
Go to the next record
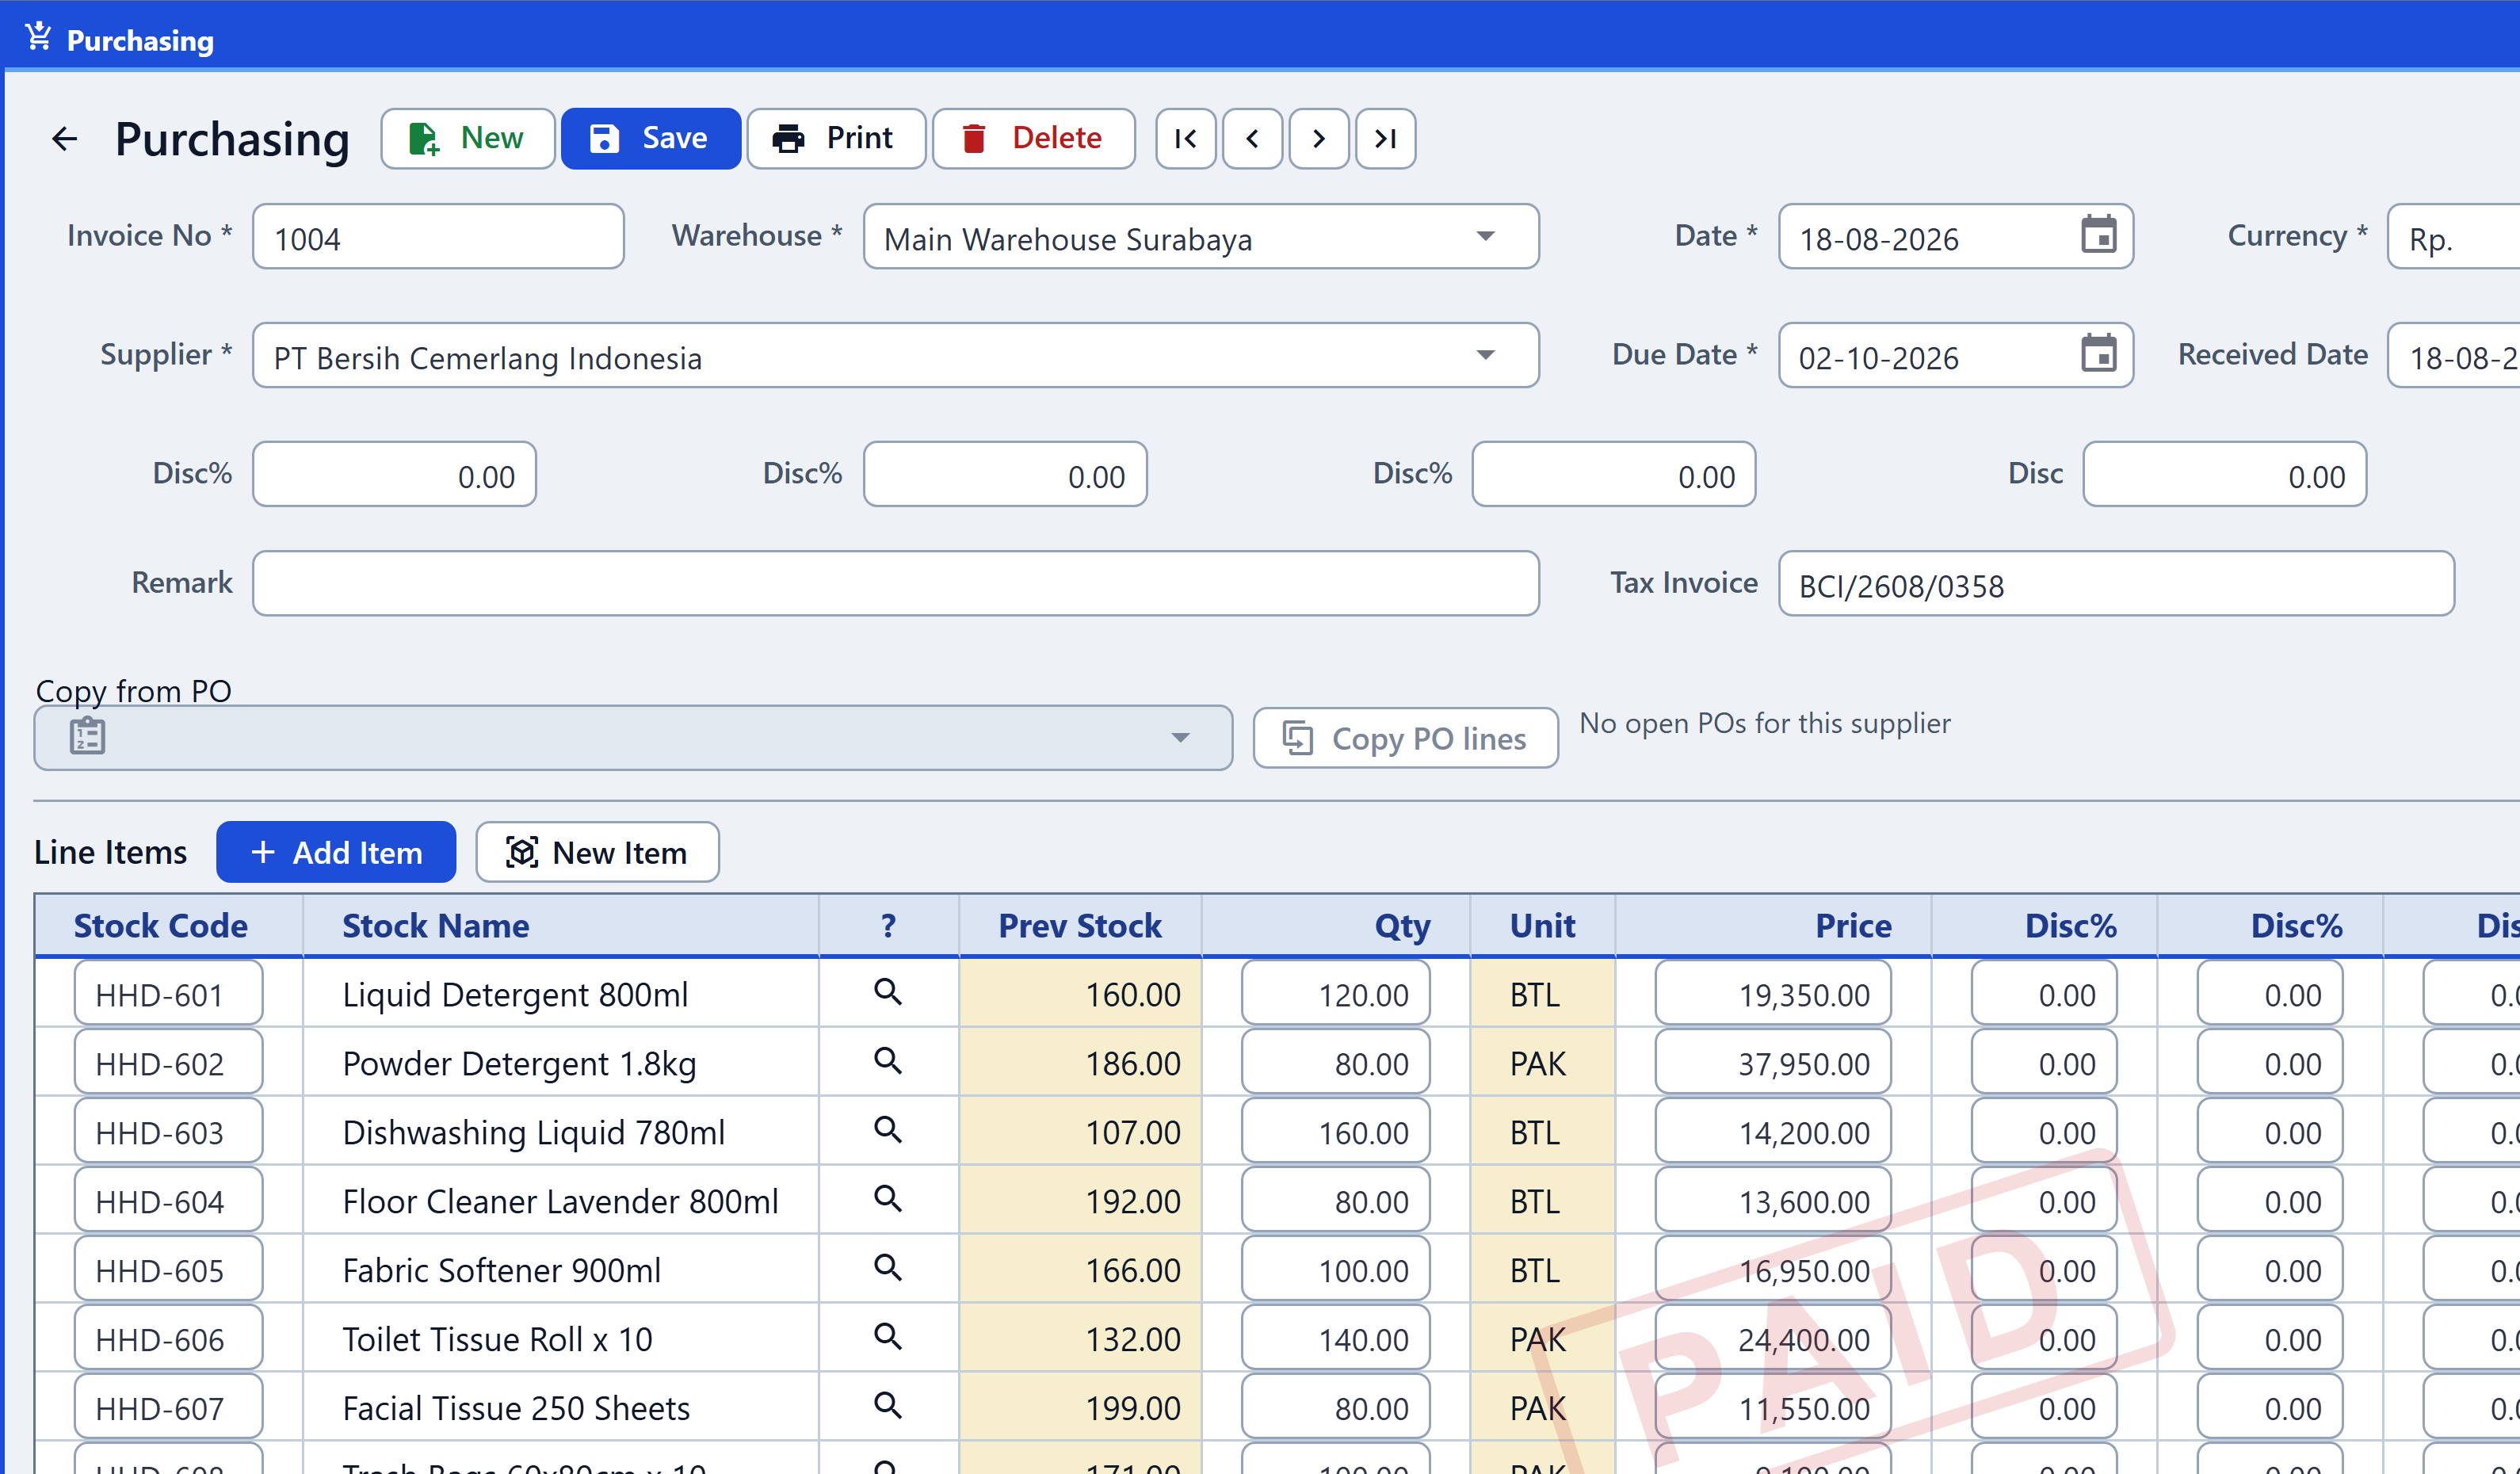pyautogui.click(x=1319, y=138)
